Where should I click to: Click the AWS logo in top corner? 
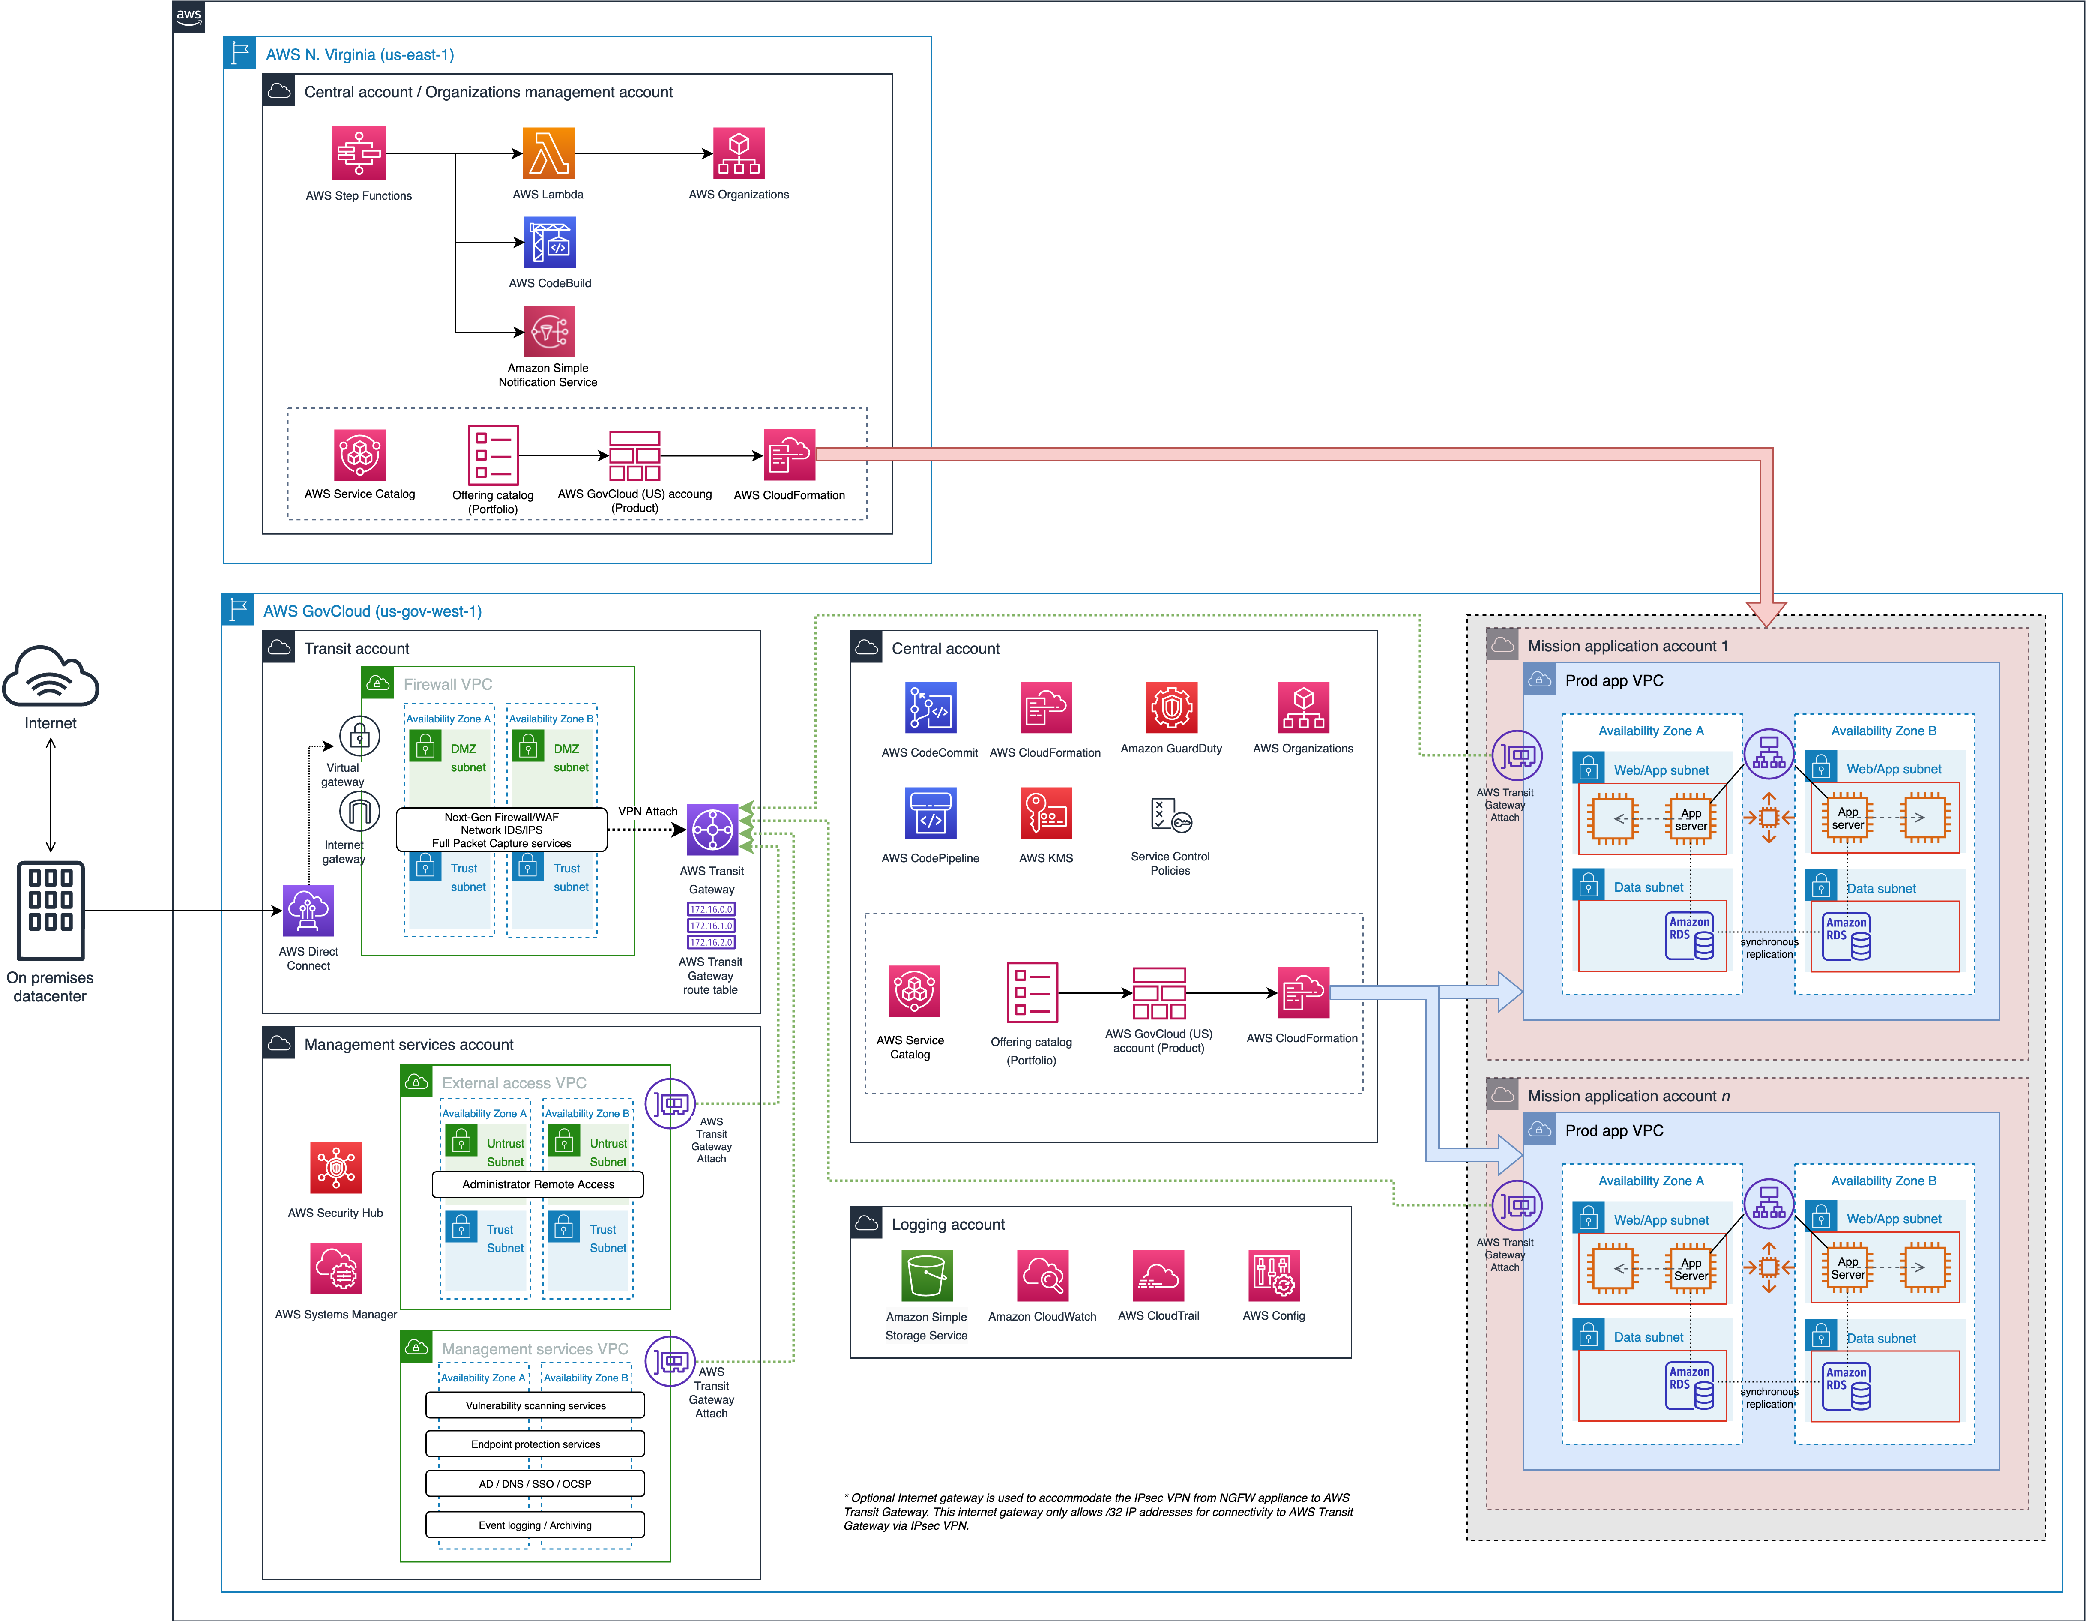(x=189, y=16)
